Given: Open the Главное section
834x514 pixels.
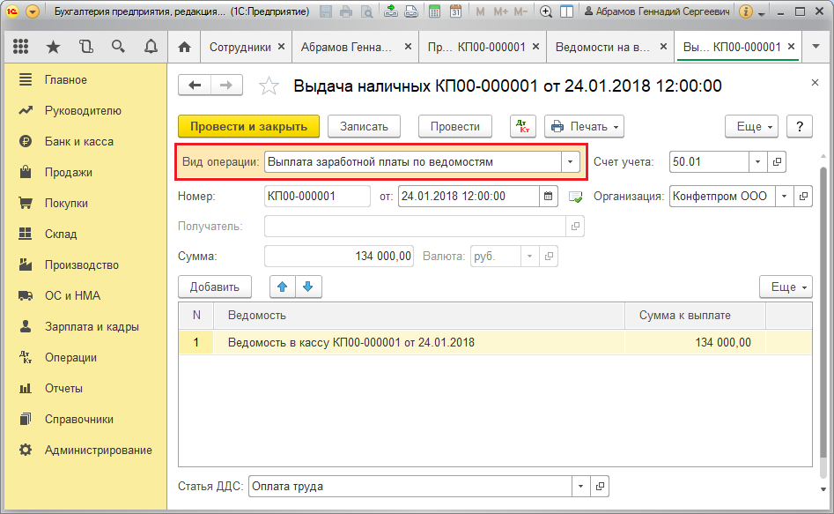Looking at the screenshot, I should point(65,80).
